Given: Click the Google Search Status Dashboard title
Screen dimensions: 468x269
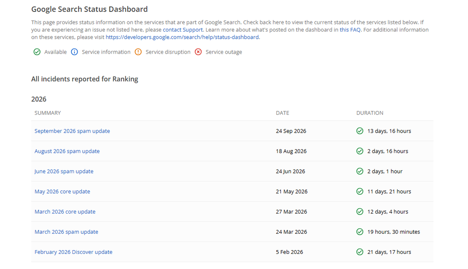Looking at the screenshot, I should (x=90, y=9).
